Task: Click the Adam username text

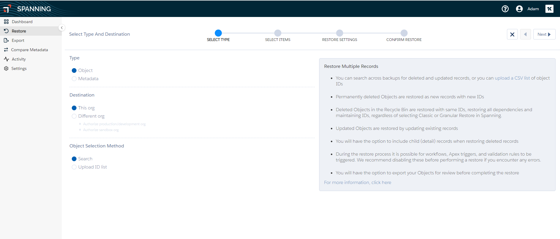Action: (533, 9)
